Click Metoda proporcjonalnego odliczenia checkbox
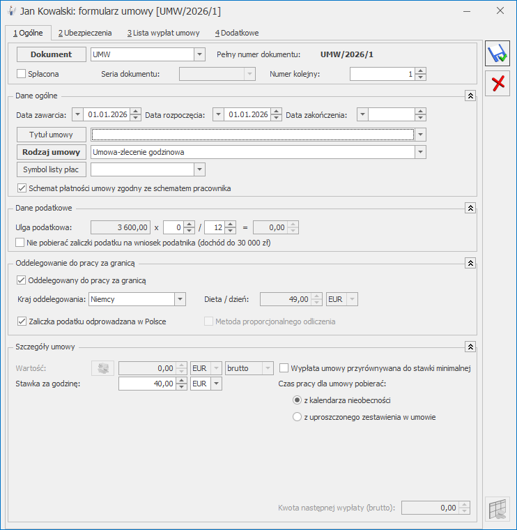 coord(208,321)
